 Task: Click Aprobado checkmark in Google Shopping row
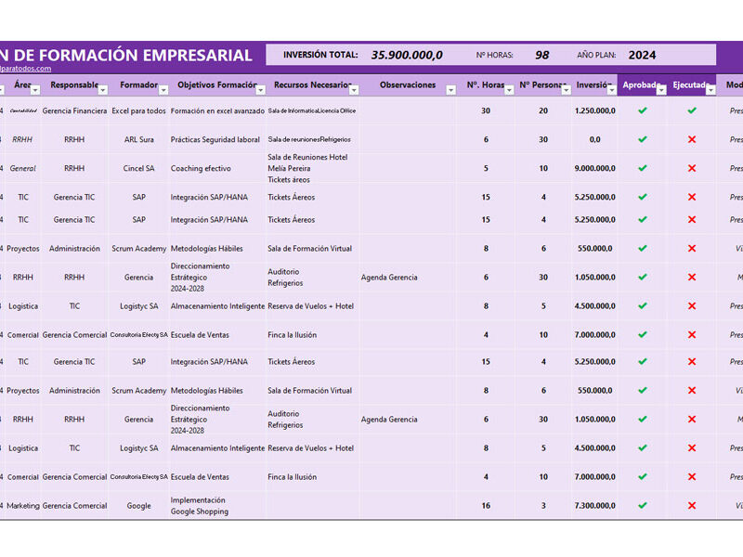pyautogui.click(x=643, y=506)
